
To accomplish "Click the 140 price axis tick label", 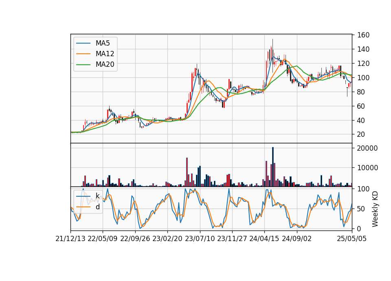I will click(363, 49).
